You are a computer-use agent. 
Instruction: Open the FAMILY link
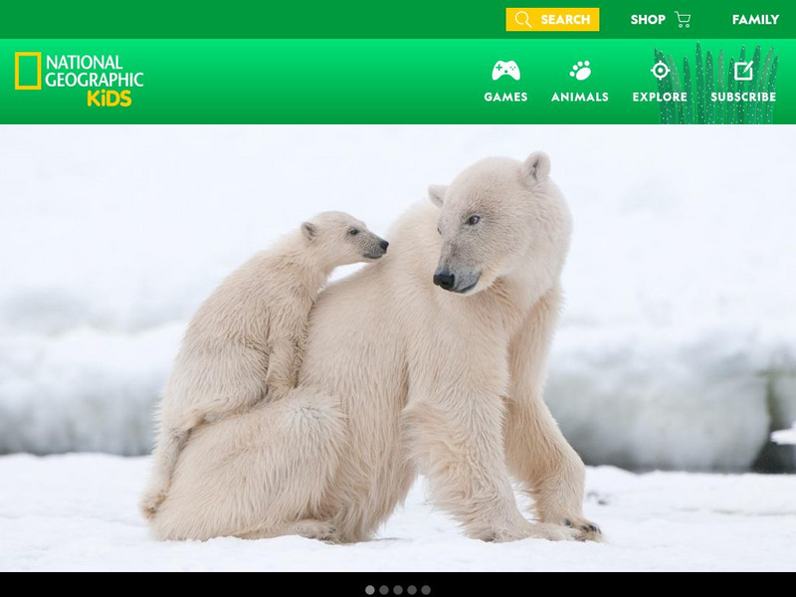click(755, 19)
